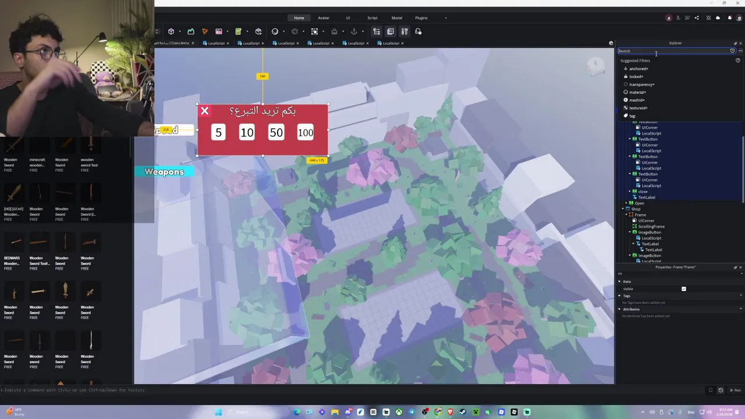Click the Lock tool icon
This screenshot has width=745, height=419.
(334, 31)
